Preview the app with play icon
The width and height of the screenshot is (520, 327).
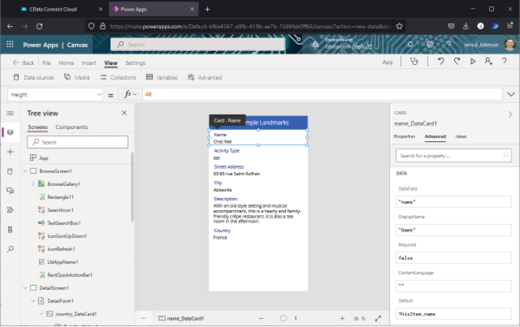pyautogui.click(x=472, y=61)
